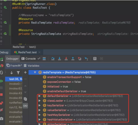Image resolution: width=138 pixels, height=125 pixels.
Task: Select the invoke0 stack frame
Action: [x=14, y=84]
